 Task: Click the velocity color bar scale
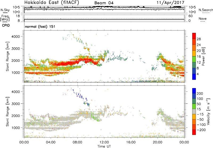tap(194, 111)
